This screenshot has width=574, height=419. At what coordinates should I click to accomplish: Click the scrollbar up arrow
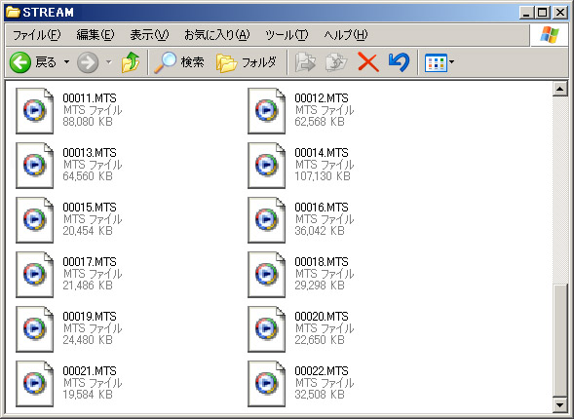click(559, 89)
